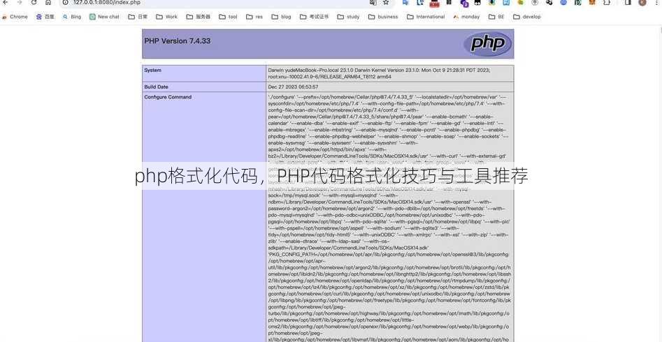This screenshot has height=342, width=662.
Task: Expand the tool bookmark folder
Action: coord(228,17)
